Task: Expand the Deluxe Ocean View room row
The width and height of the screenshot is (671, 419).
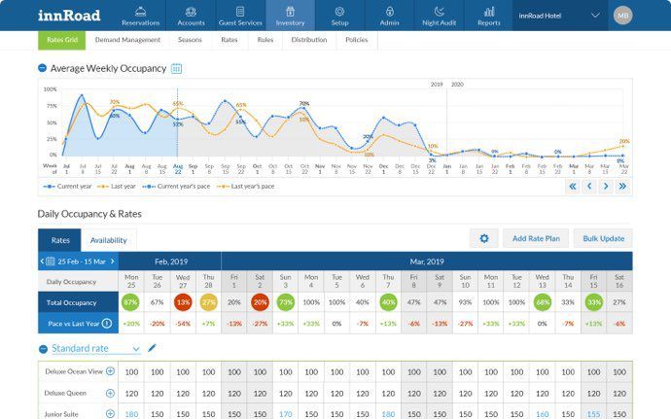Action: 110,371
